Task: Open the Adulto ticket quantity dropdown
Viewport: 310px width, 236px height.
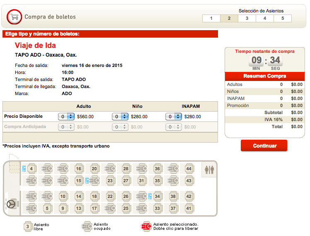Action: 67,117
